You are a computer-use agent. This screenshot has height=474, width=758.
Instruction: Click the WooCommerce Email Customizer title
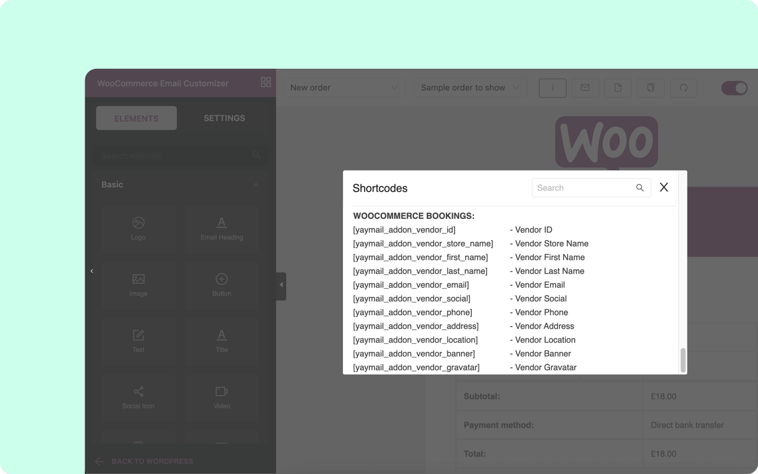[x=163, y=83]
